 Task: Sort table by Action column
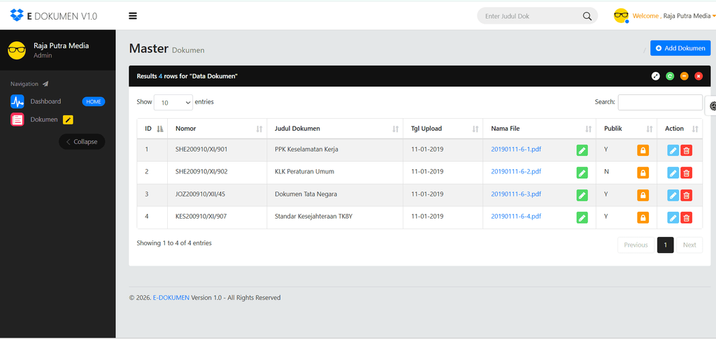680,129
